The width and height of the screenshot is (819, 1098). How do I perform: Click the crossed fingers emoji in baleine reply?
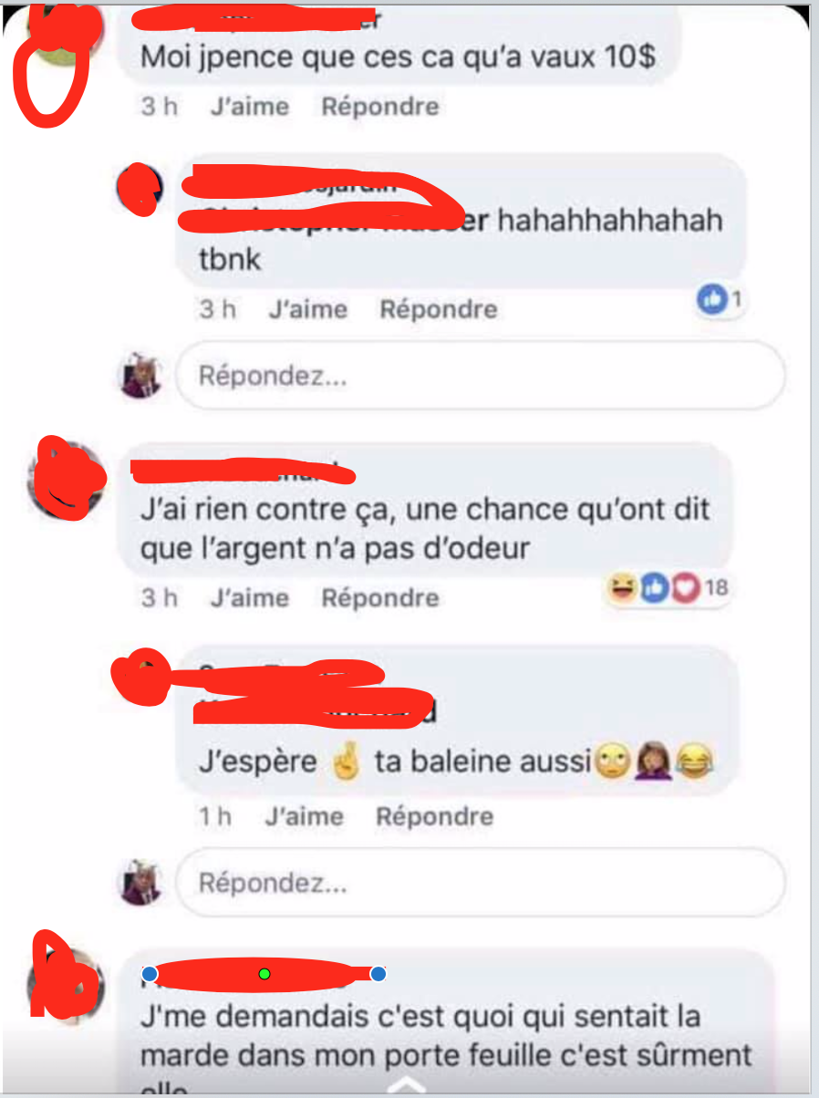346,760
